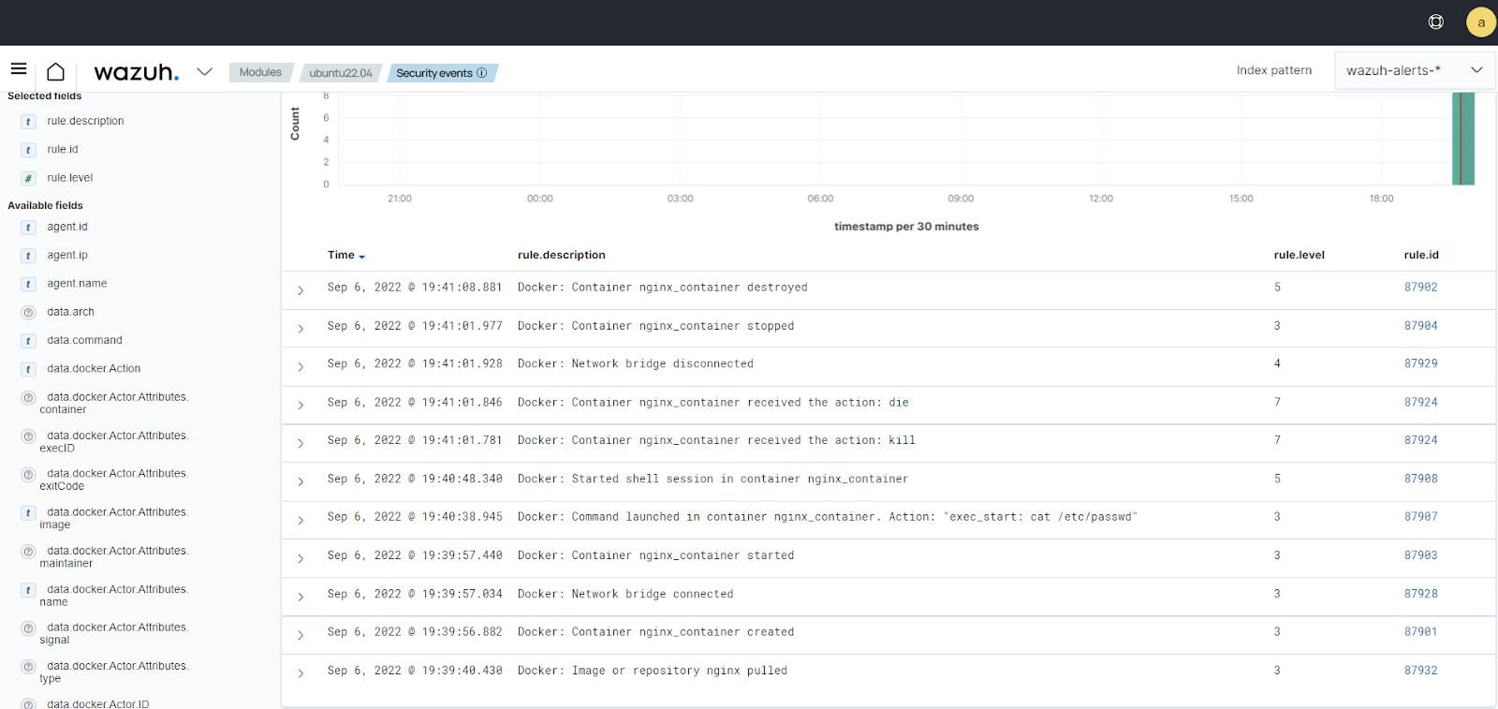Click the Security events info icon
This screenshot has height=709, width=1498.
click(482, 73)
